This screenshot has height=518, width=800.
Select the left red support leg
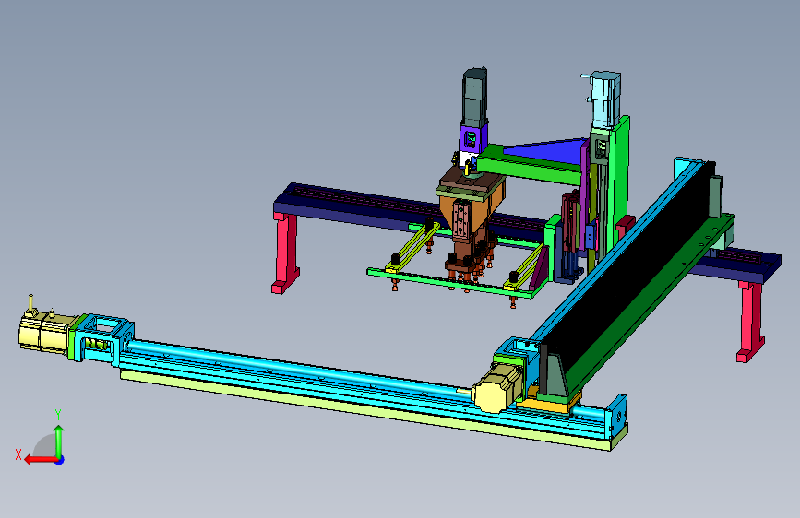286,253
